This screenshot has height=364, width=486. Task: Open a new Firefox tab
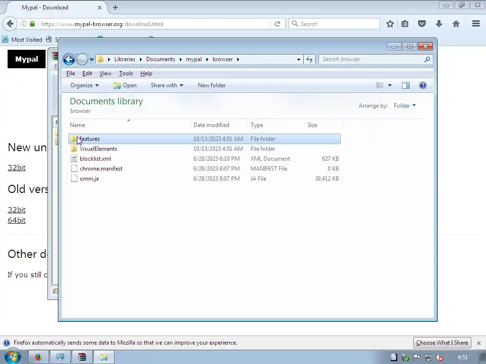pos(115,8)
